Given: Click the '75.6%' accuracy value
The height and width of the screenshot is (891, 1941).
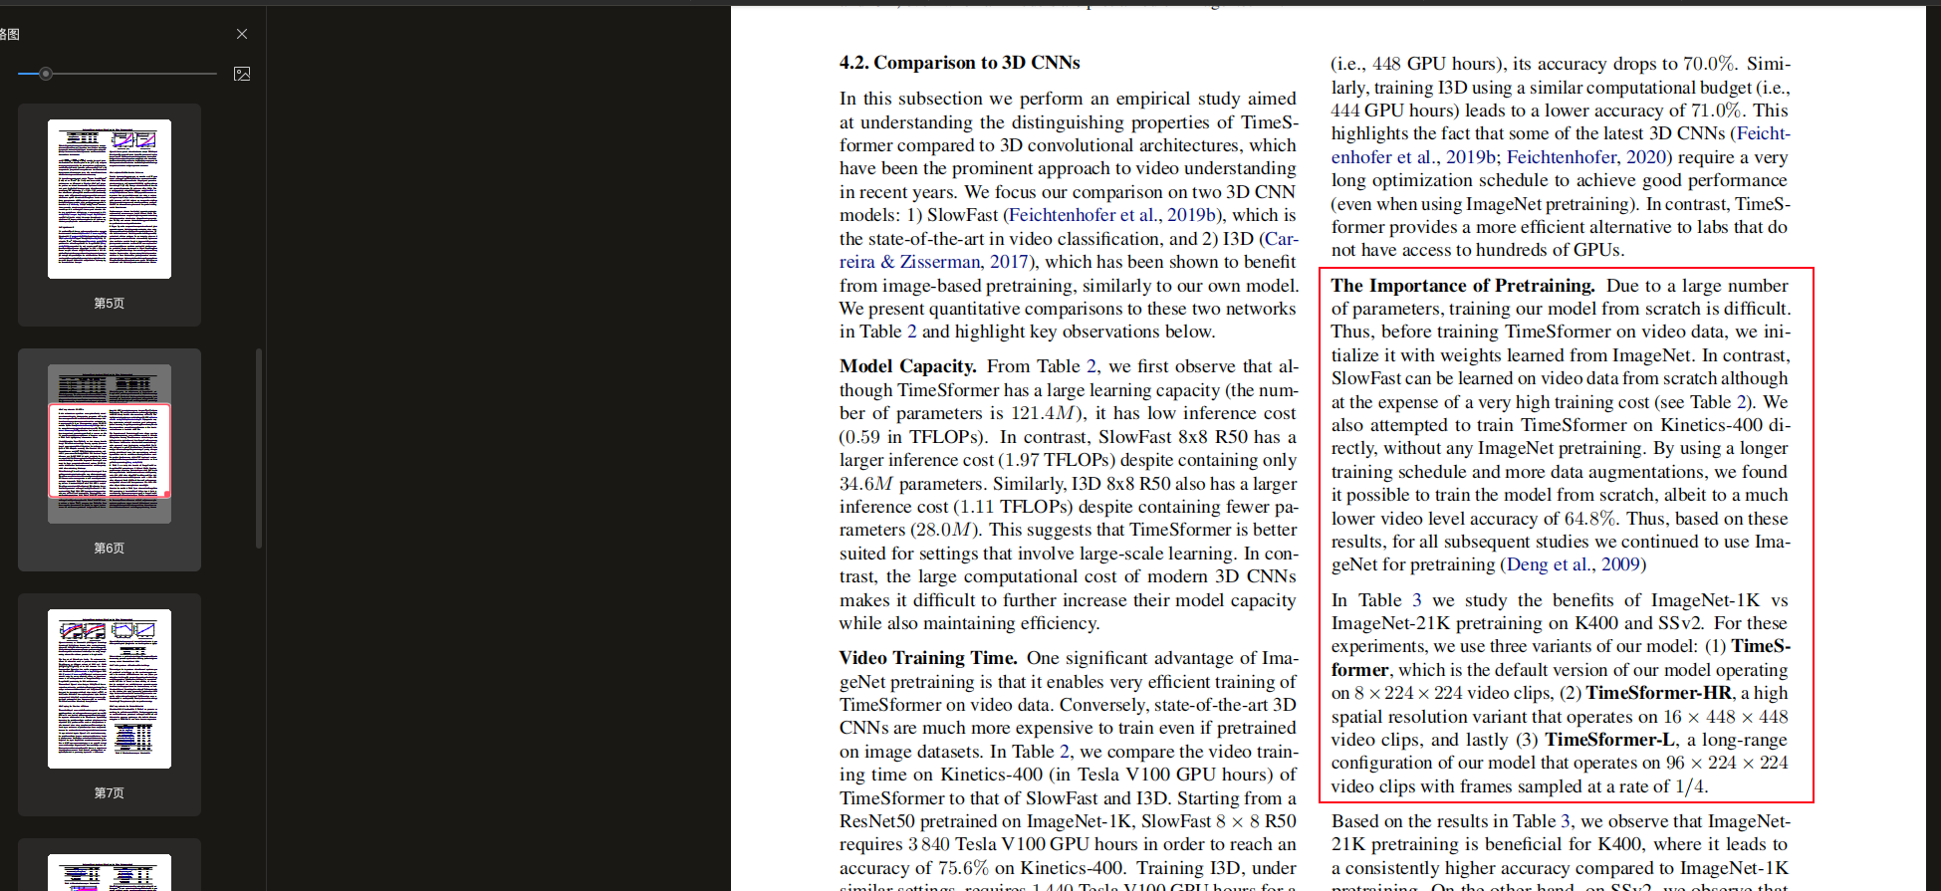Looking at the screenshot, I should click(x=963, y=868).
